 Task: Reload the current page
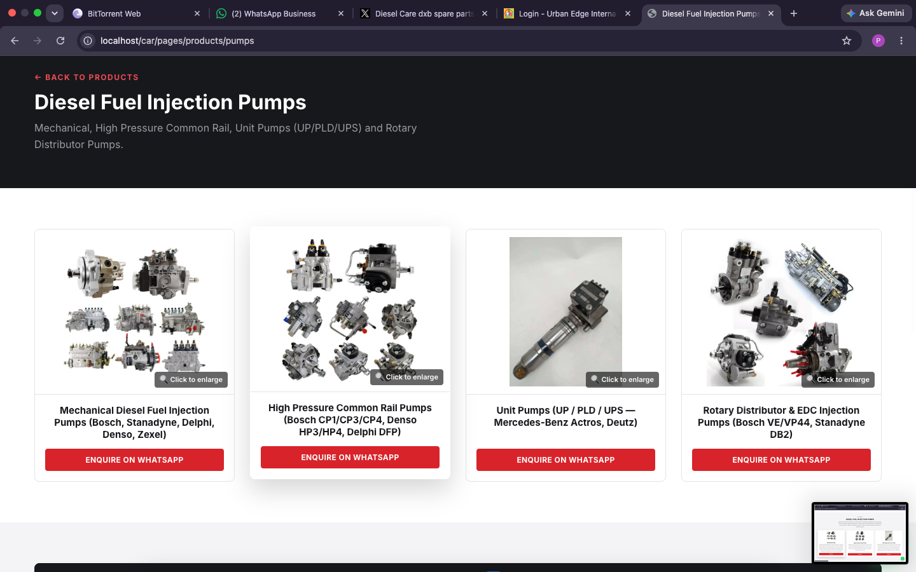click(x=60, y=41)
